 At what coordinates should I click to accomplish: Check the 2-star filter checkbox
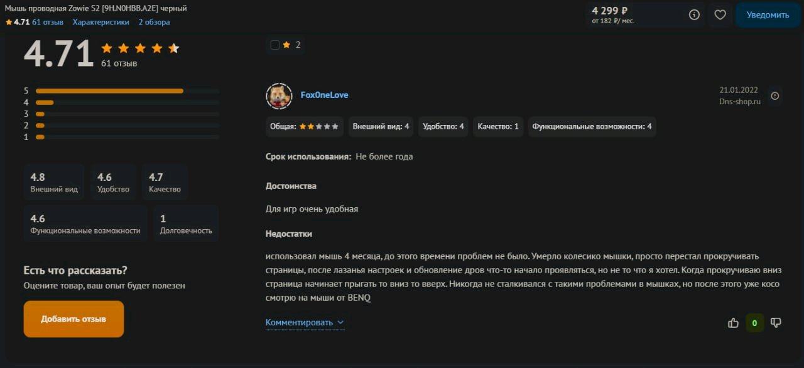coord(275,45)
